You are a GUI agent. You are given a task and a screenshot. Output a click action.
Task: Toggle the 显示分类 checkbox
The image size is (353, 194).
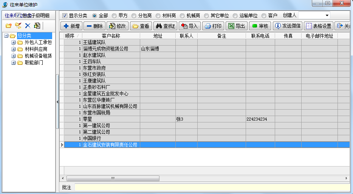coord(65,16)
